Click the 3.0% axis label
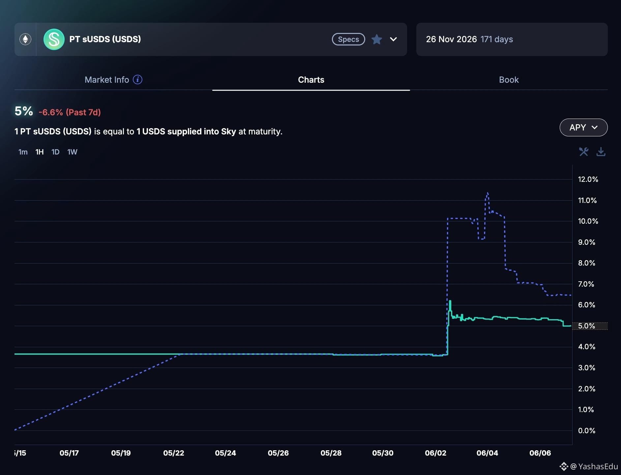621x475 pixels. pos(587,368)
